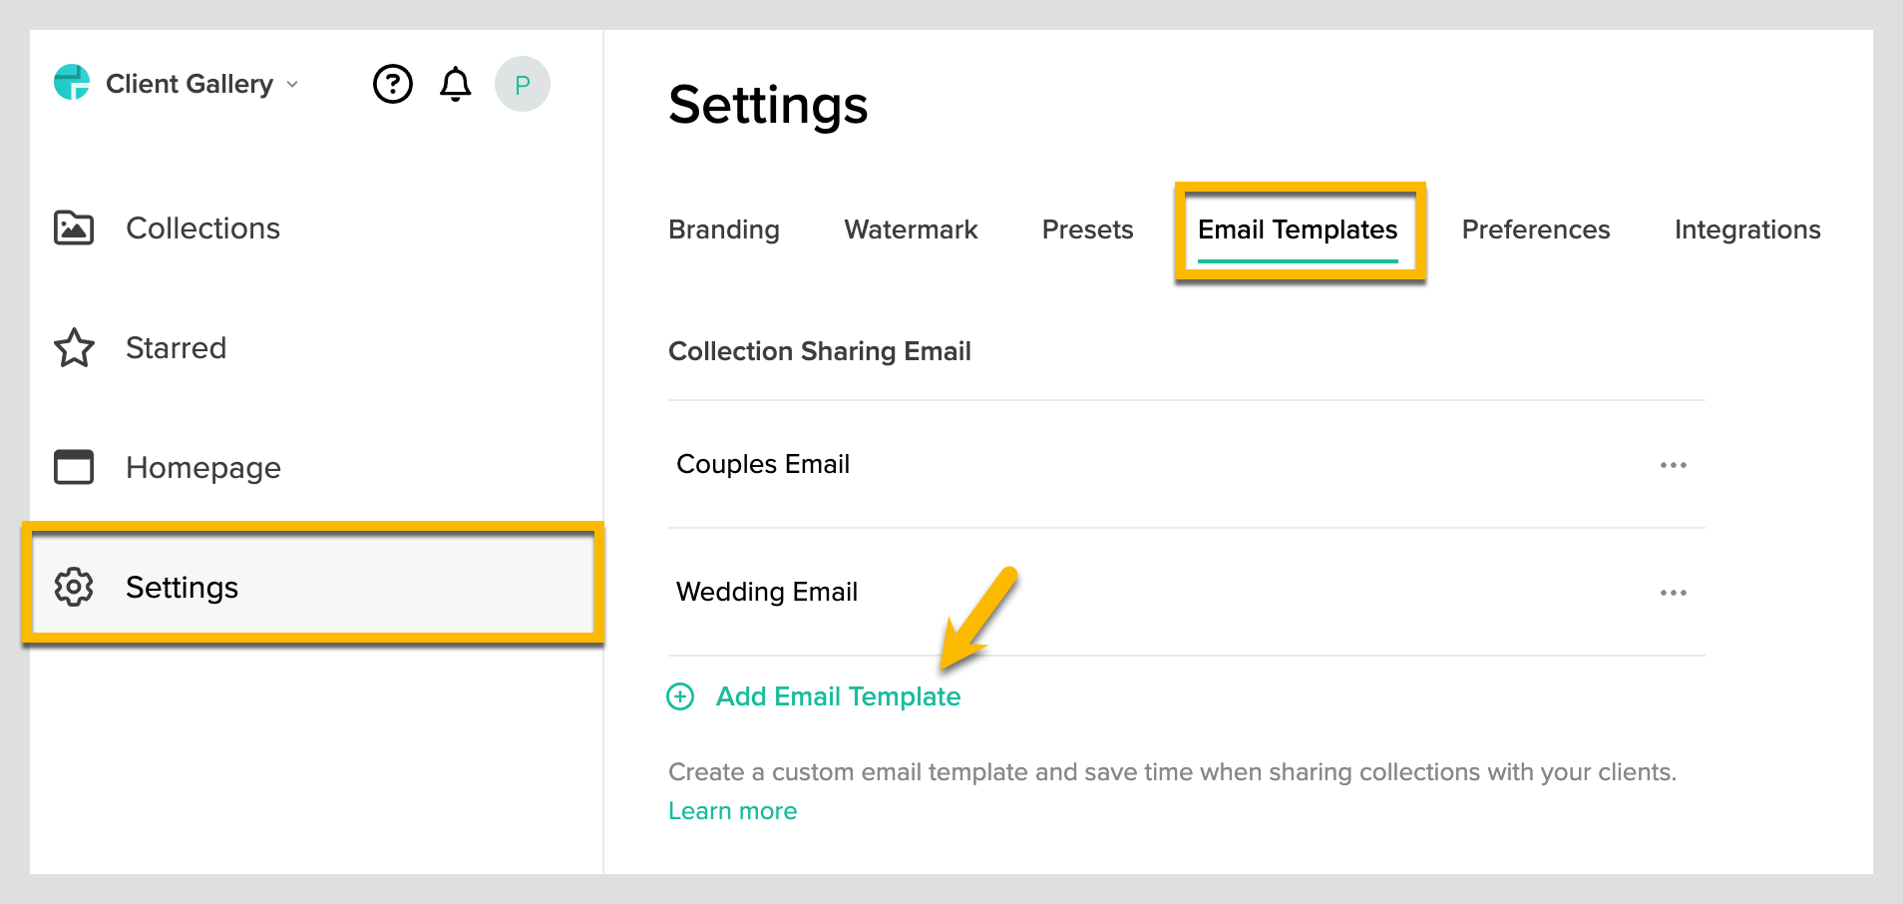Image resolution: width=1903 pixels, height=904 pixels.
Task: Switch to the Branding tab
Action: 724,229
